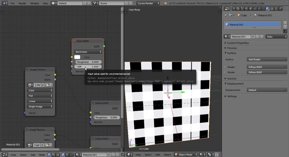Create new material plus in properties panel
Screen dimensions: 289x157
(x=258, y=37)
